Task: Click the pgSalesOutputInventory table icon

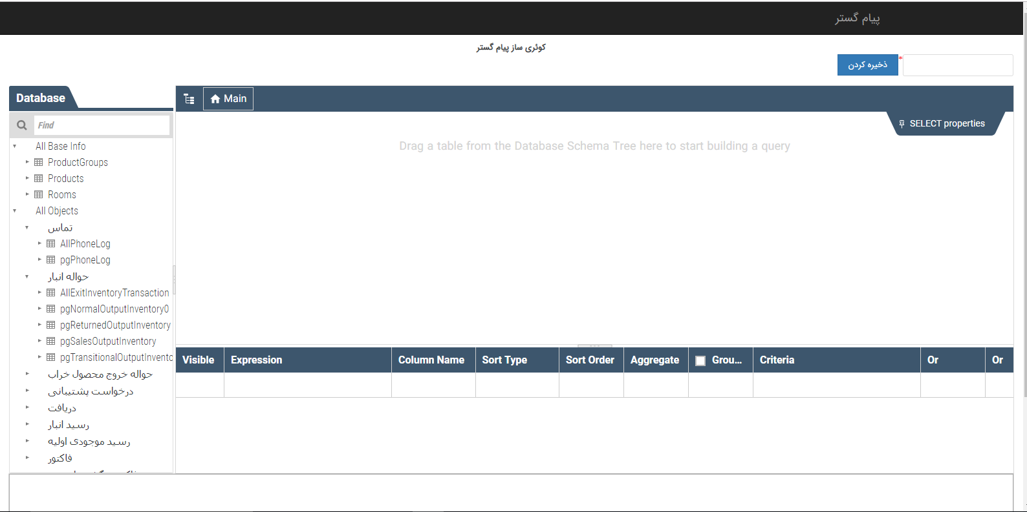Action: [51, 341]
